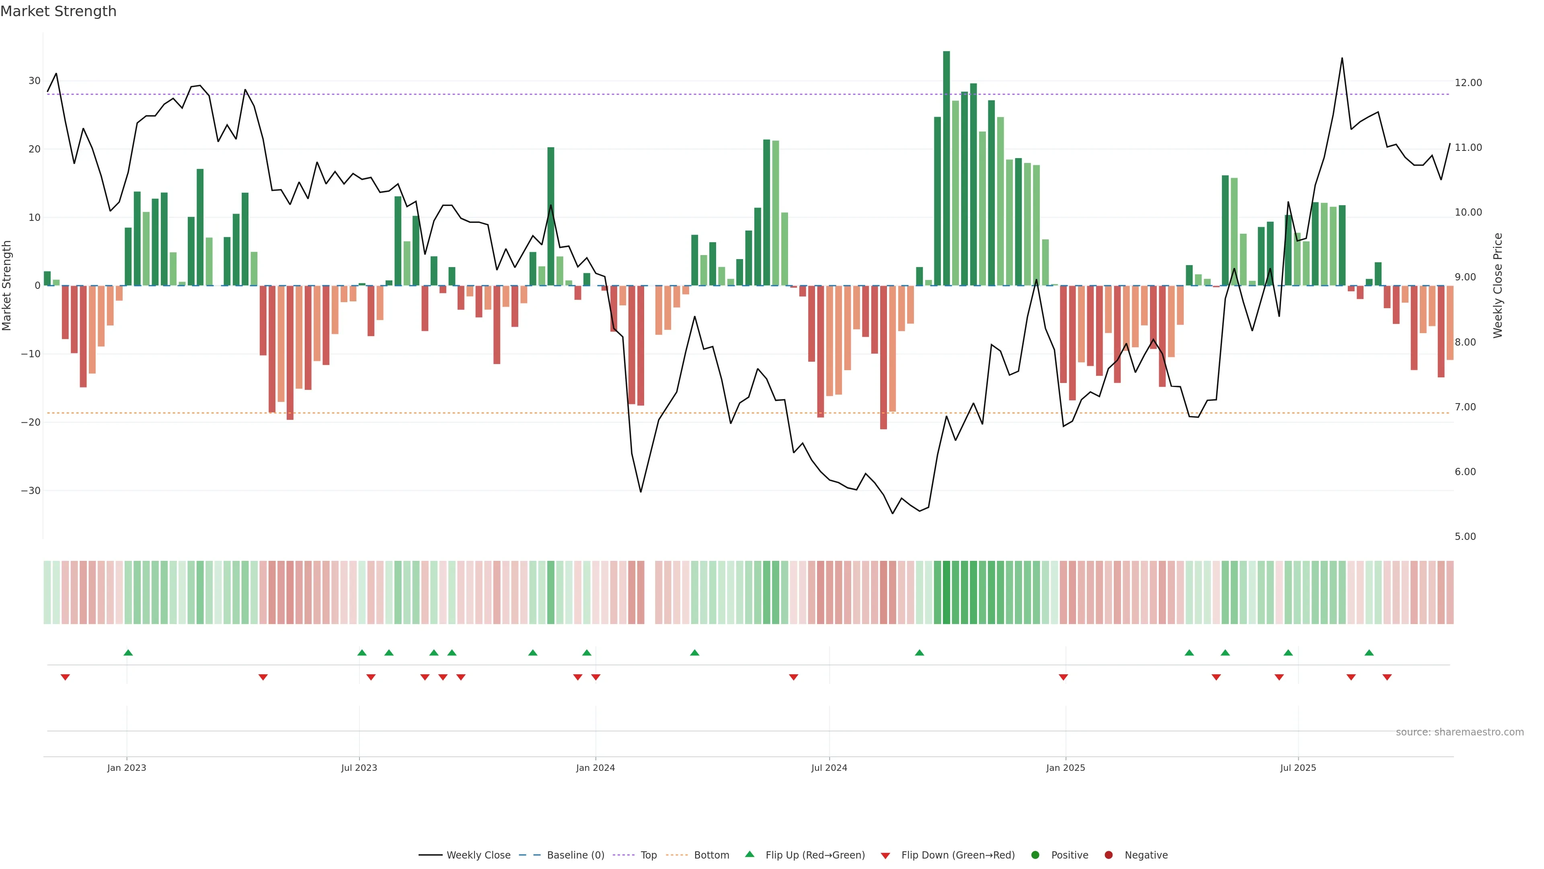Click the Jan 2024 x-axis label
Screen dimensions: 1544x869
point(595,768)
